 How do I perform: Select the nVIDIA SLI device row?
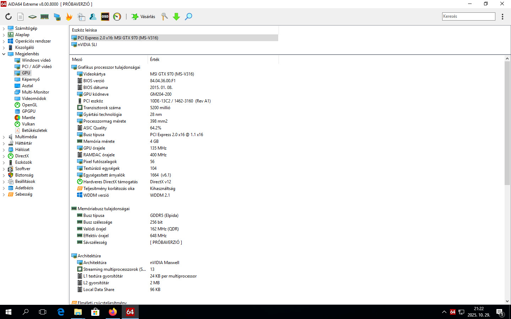pyautogui.click(x=174, y=45)
